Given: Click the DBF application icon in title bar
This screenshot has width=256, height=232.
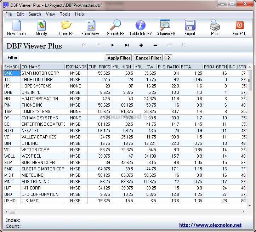Looking at the screenshot, I should [6, 5].
